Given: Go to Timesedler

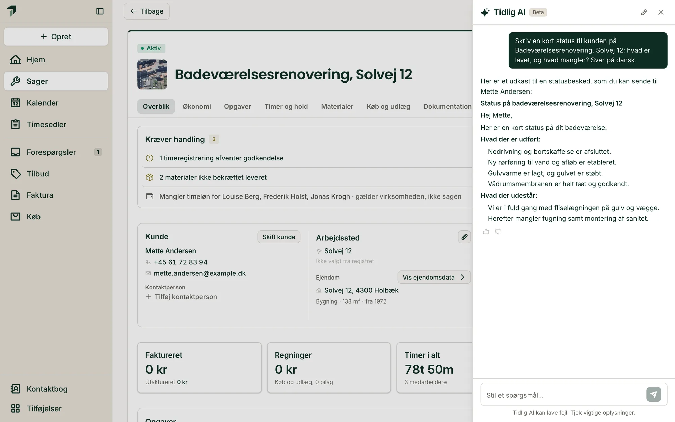Looking at the screenshot, I should tap(56, 125).
